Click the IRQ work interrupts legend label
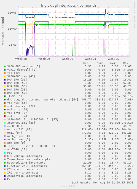Image resolution: width=137 pixels, height=189 pixels. [23, 173]
